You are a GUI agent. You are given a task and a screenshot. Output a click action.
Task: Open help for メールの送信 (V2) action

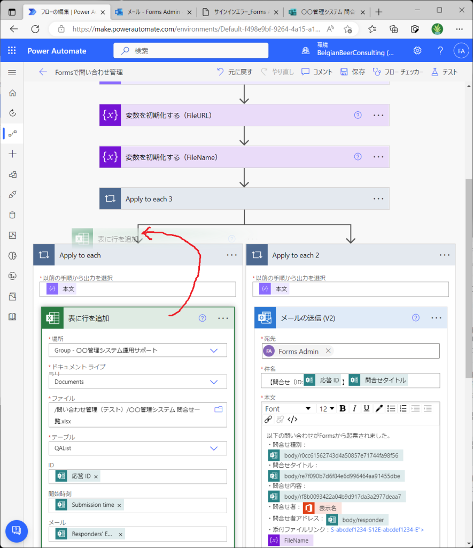415,318
